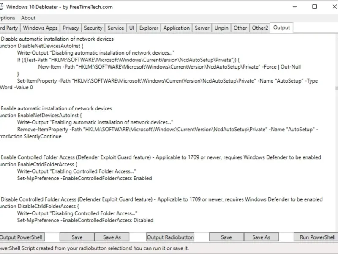338x254 pixels.
Task: Open the About menu
Action: pos(28,18)
